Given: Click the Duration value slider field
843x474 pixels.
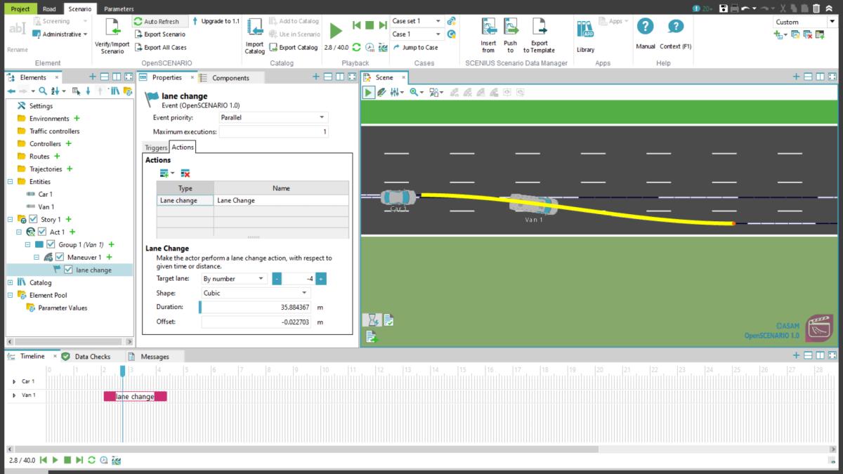Looking at the screenshot, I should 256,308.
